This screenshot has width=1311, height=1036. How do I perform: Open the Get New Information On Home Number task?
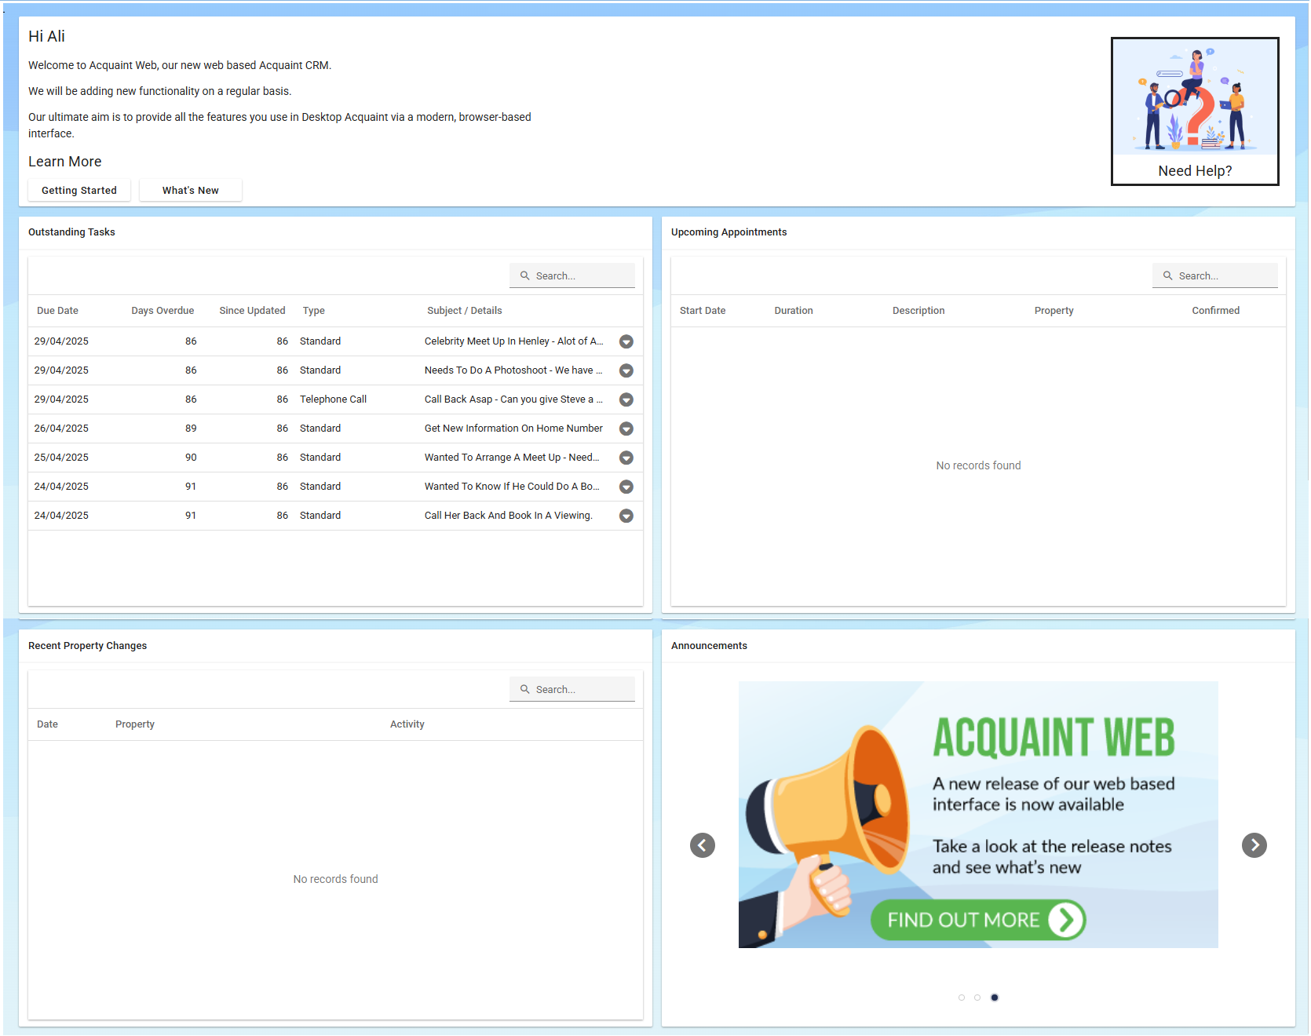513,429
